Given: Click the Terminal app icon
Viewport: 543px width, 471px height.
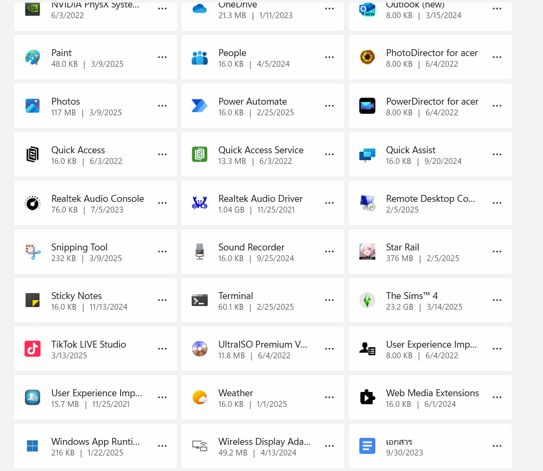Looking at the screenshot, I should (x=200, y=300).
